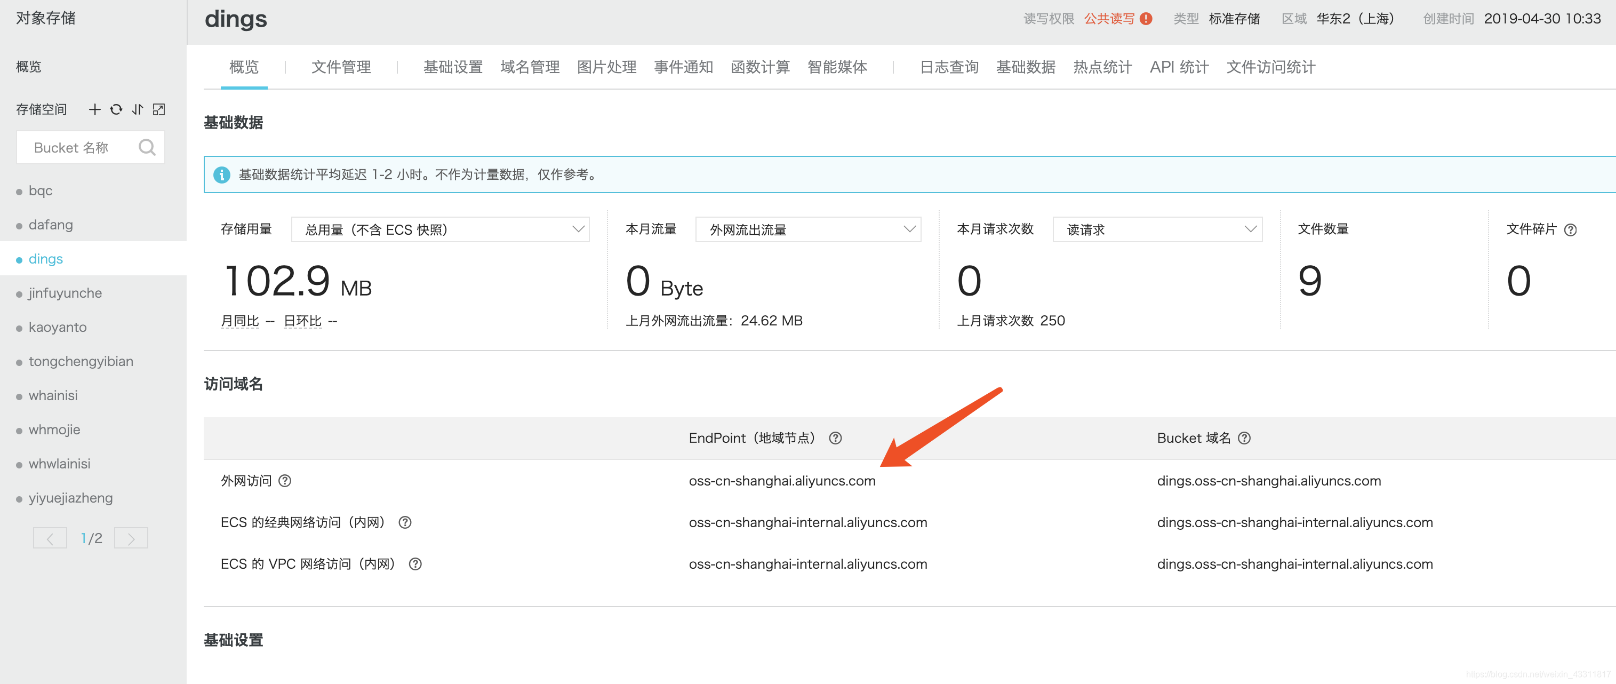Open the 读请求 dropdown
The image size is (1616, 684).
pos(1157,229)
